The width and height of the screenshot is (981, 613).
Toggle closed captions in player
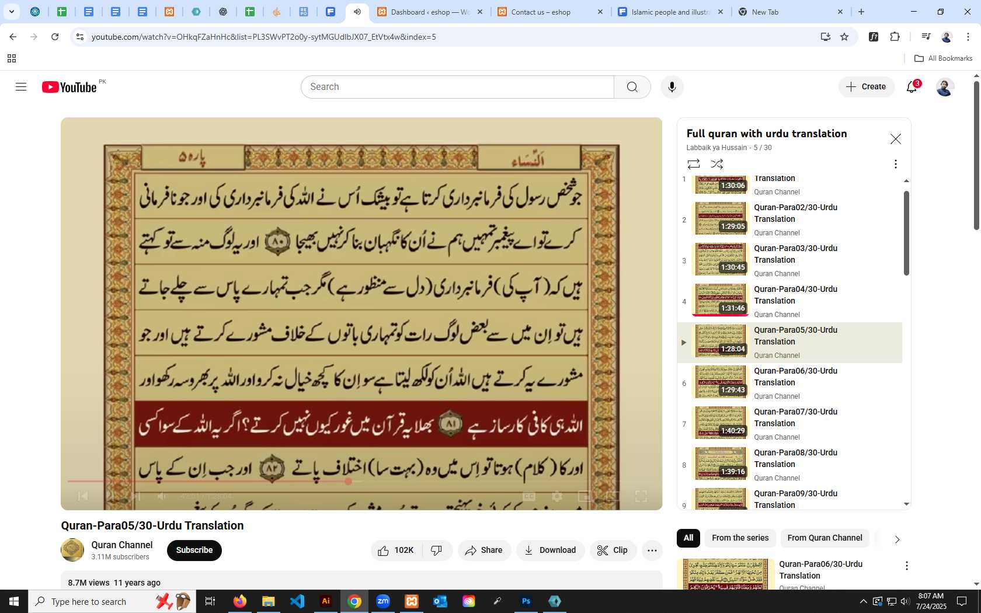pos(529,496)
